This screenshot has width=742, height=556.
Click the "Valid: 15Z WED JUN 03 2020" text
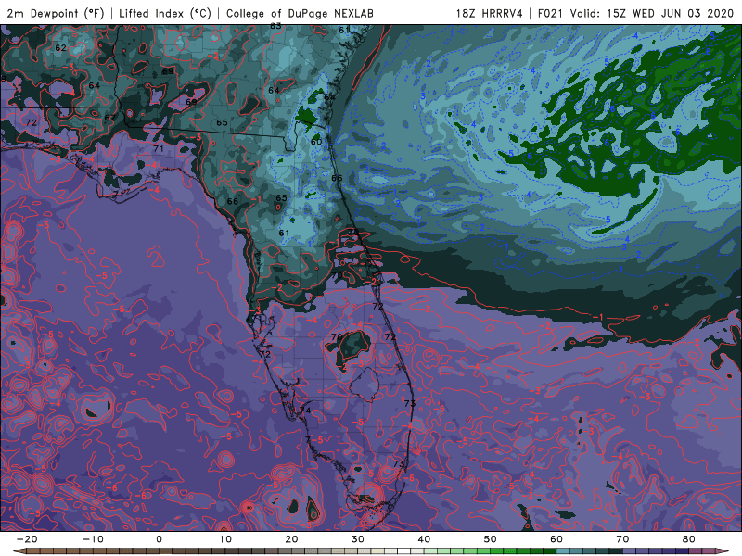pyautogui.click(x=652, y=13)
